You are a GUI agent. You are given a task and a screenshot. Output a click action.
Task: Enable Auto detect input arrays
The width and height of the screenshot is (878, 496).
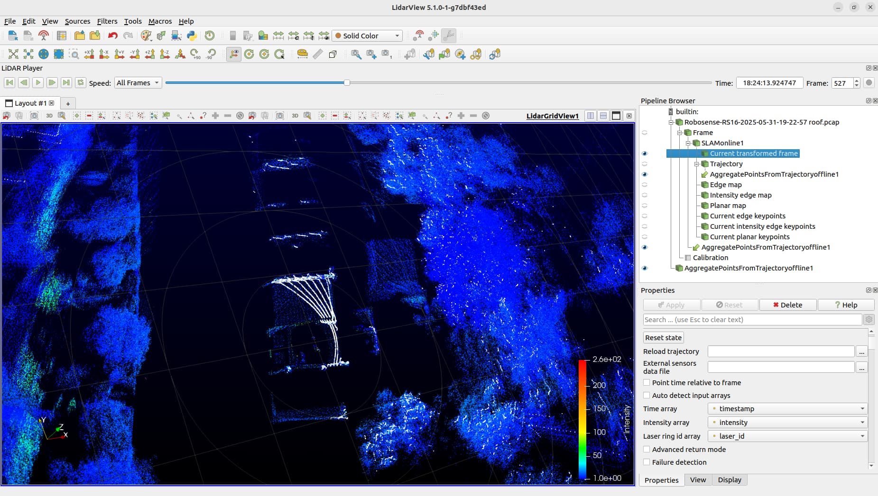tap(647, 395)
